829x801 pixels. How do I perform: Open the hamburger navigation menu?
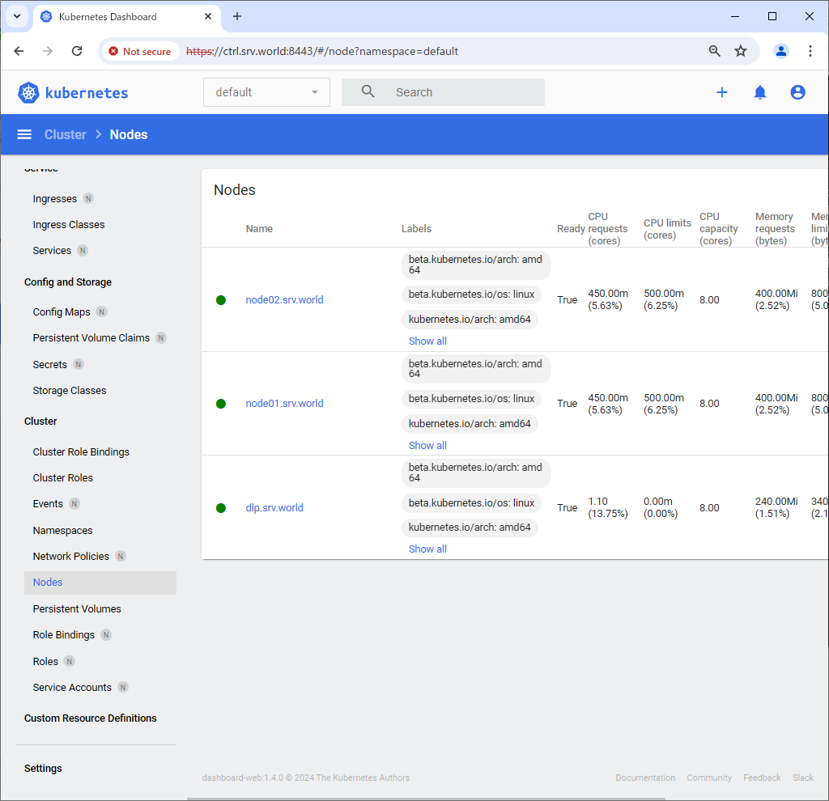[24, 135]
